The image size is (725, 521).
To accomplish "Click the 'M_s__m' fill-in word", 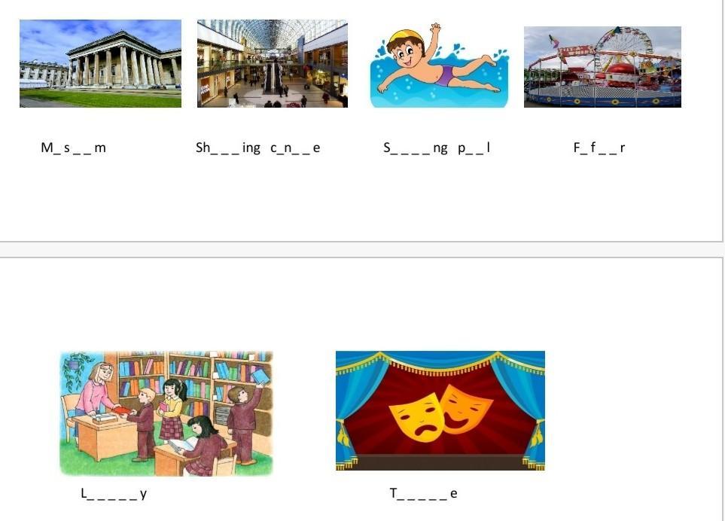I will [74, 148].
